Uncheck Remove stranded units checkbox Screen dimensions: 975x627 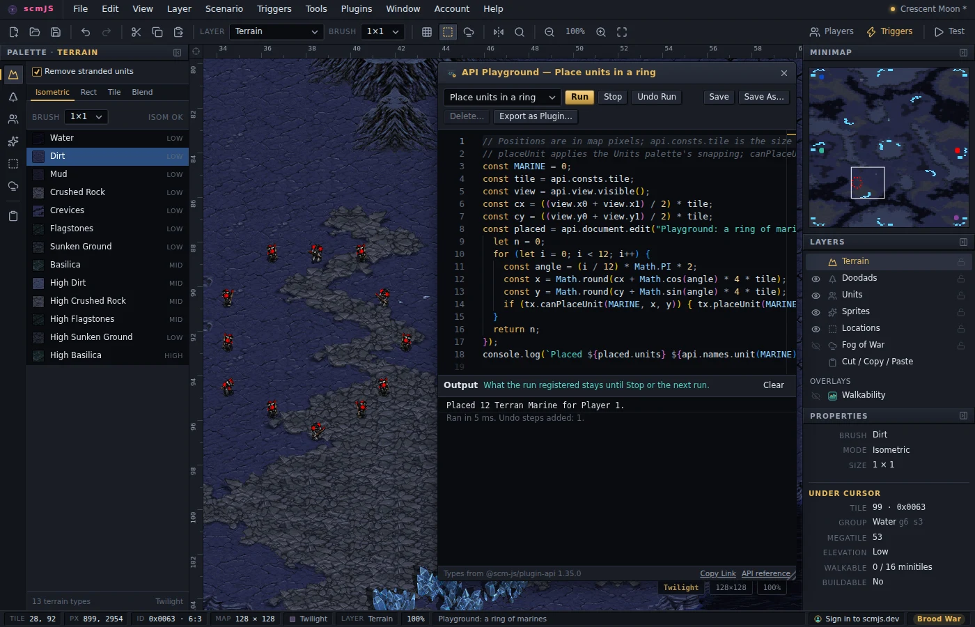[37, 72]
